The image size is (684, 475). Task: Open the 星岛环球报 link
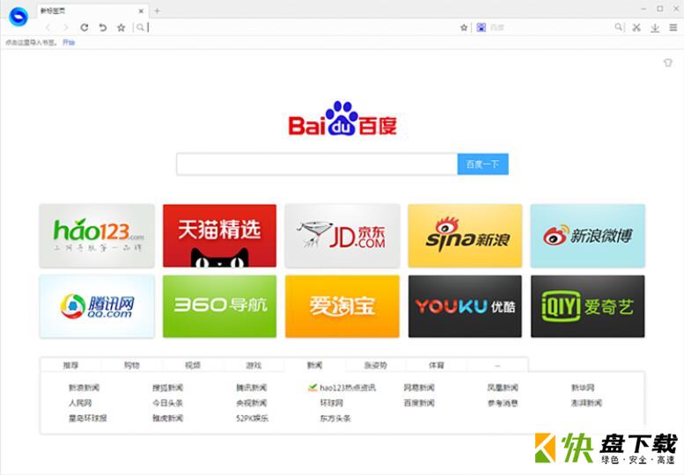click(88, 418)
